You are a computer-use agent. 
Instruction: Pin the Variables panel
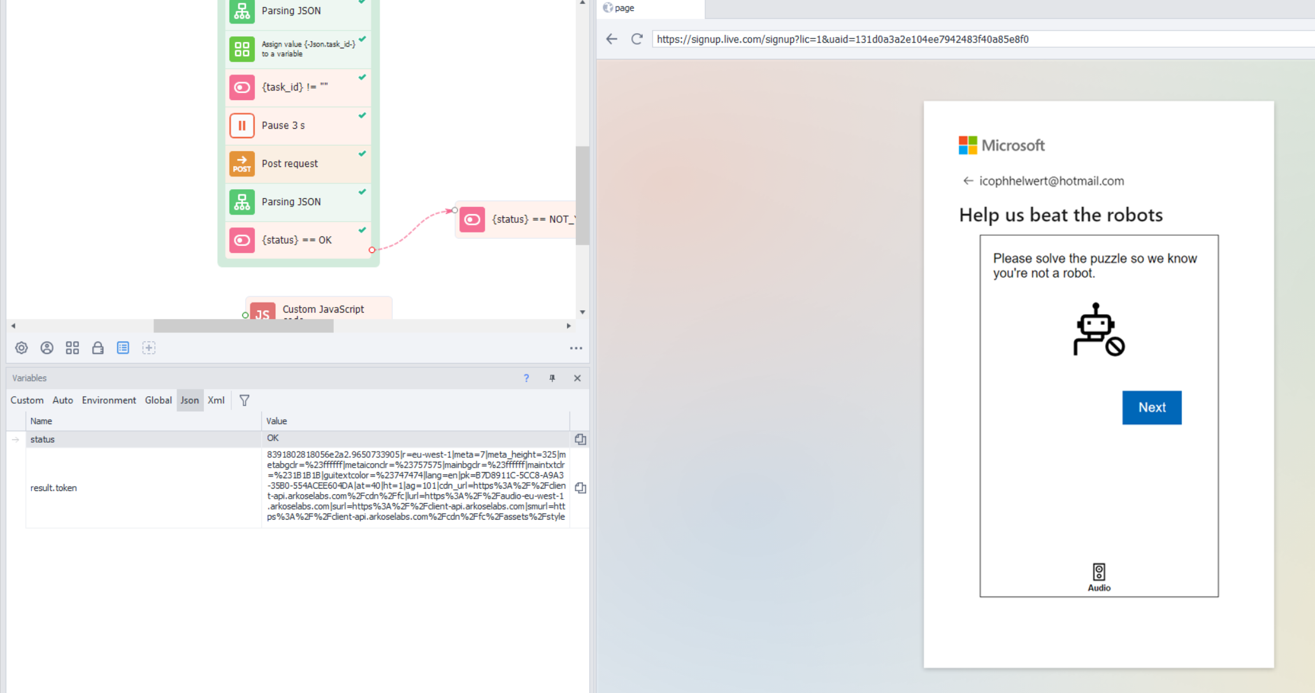(x=552, y=378)
